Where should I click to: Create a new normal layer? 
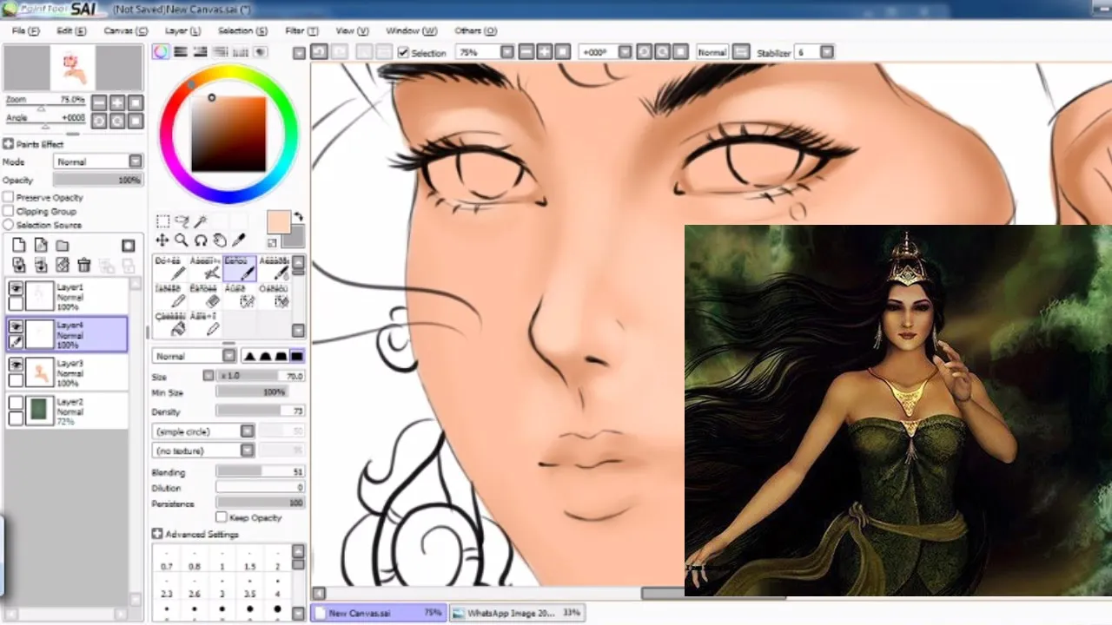(19, 246)
